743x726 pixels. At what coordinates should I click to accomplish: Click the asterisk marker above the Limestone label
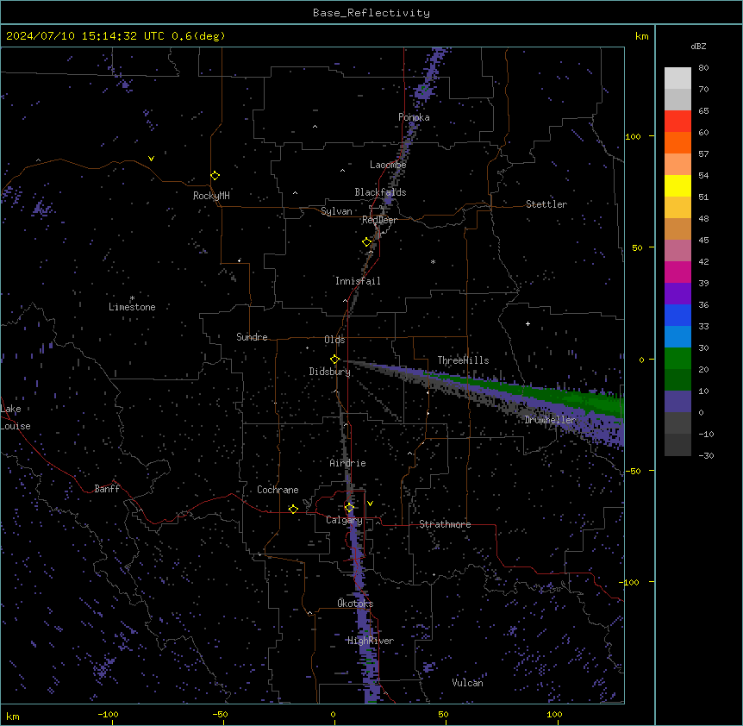tap(132, 298)
